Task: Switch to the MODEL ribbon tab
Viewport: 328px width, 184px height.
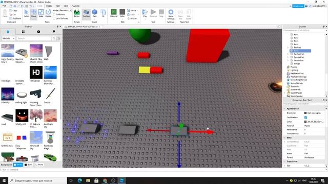Action: click(49, 6)
